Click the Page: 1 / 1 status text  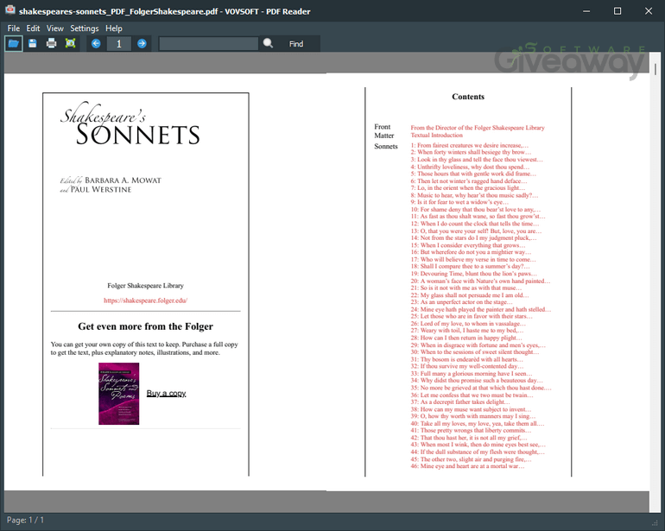25,520
